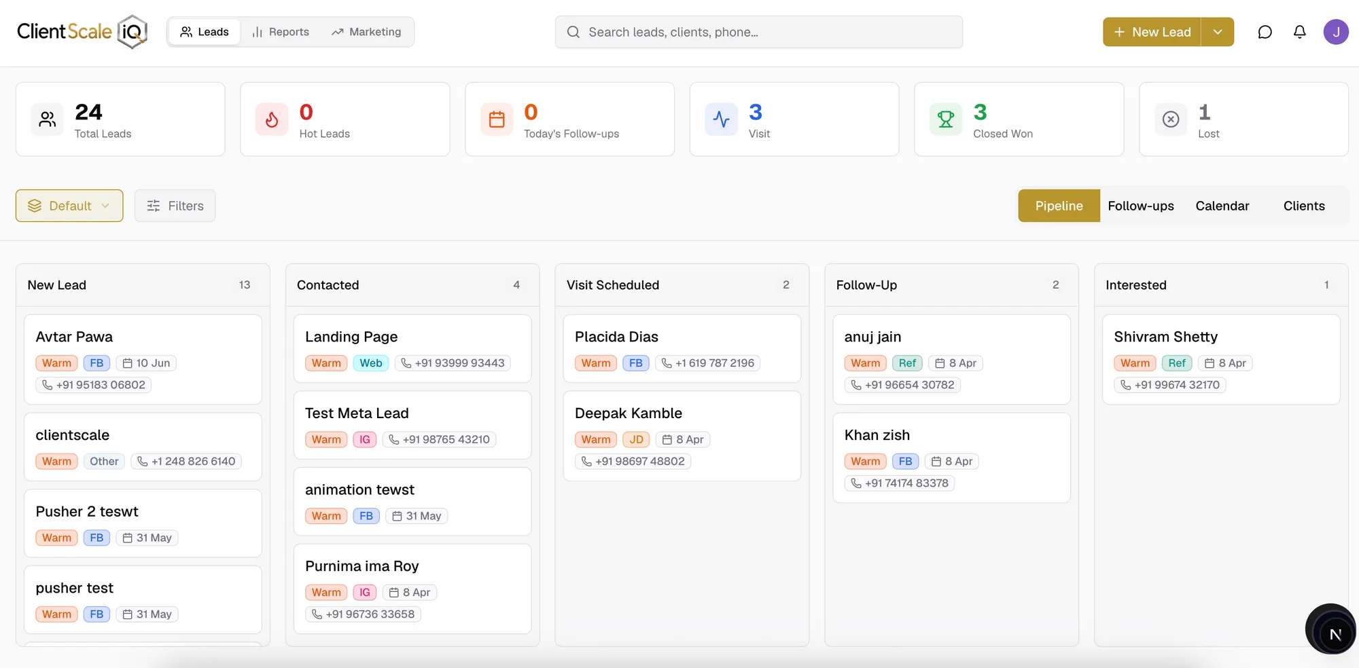1359x668 pixels.
Task: Open the animation tewst lead card
Action: [412, 501]
